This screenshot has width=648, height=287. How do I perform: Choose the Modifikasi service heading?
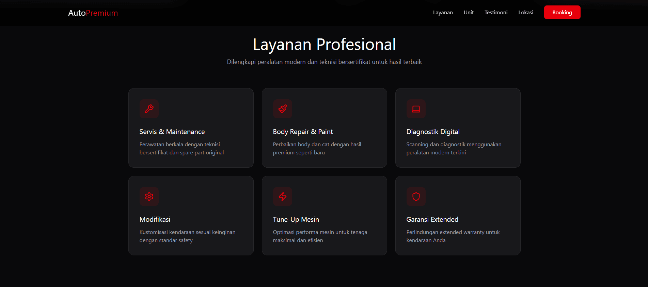pos(155,219)
